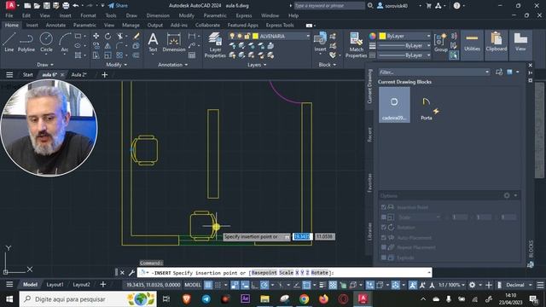Open the object color ByLayer swatch dropdown
546x307 pixels.
[x=404, y=36]
